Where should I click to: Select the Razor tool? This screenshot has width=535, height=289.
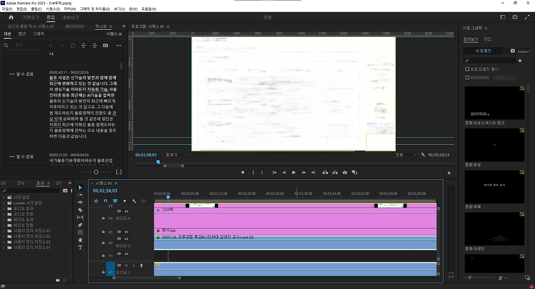(x=80, y=210)
